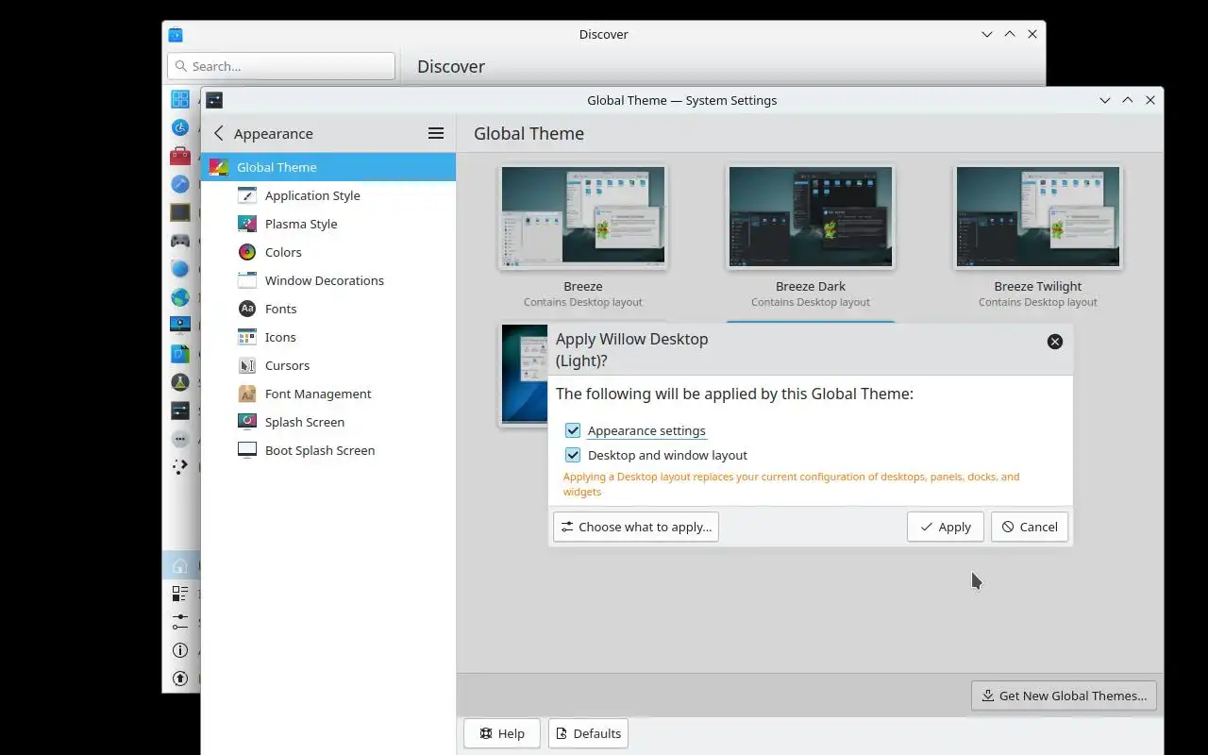Uncheck the Appearance settings checkbox
1208x755 pixels.
pos(573,430)
